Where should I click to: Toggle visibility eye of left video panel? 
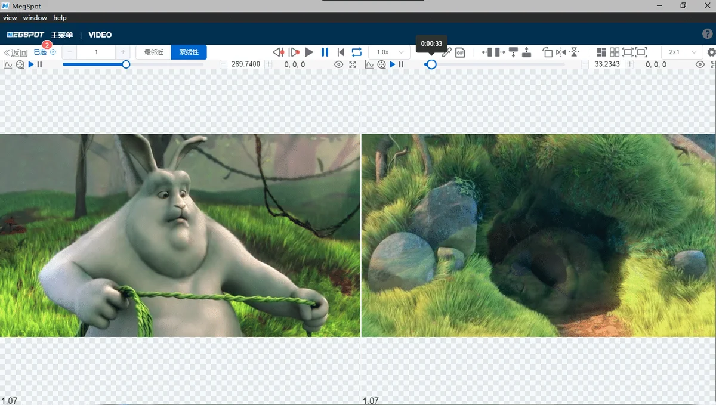(x=339, y=64)
